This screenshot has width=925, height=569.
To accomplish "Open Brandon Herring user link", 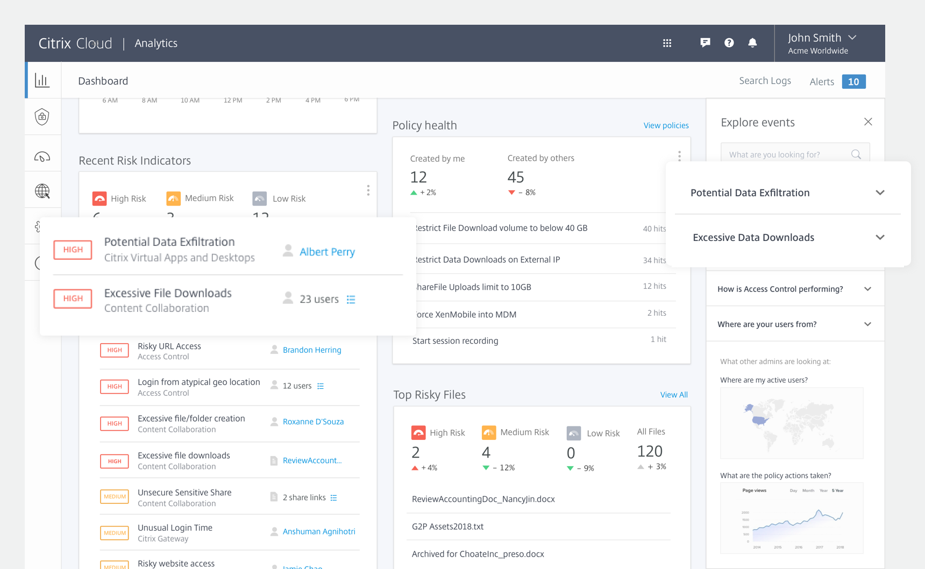I will 312,350.
